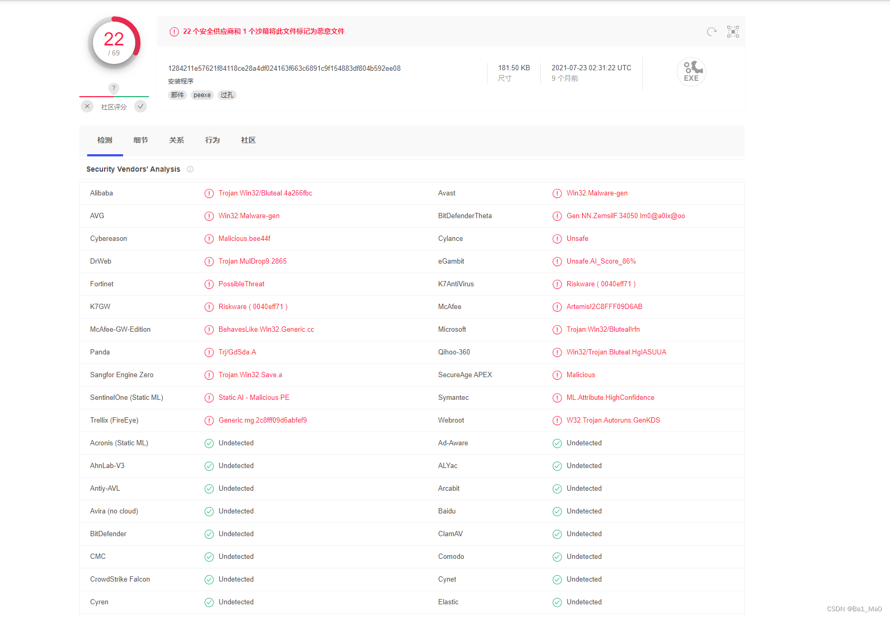Open the 检测 detection tab
The width and height of the screenshot is (890, 617).
coord(105,140)
